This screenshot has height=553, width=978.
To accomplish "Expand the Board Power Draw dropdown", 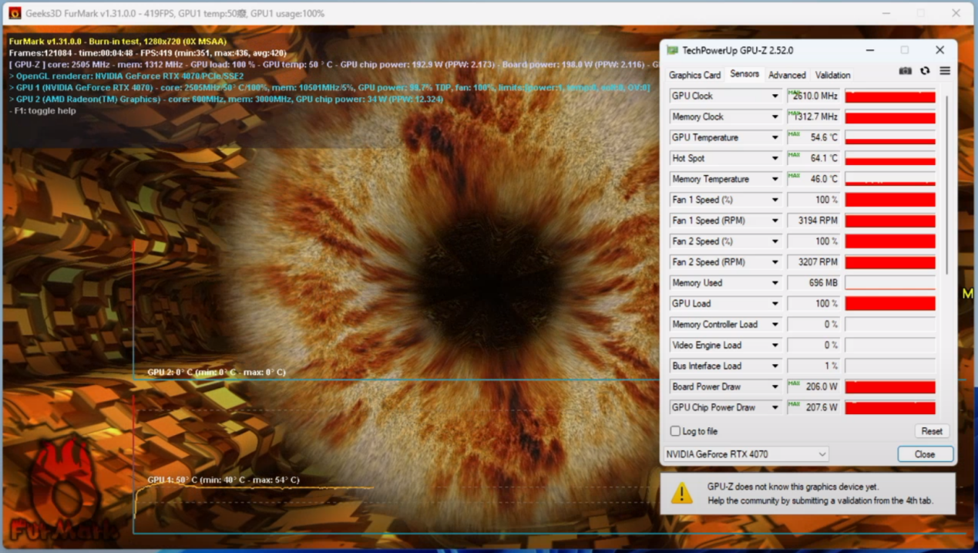I will [x=775, y=387].
